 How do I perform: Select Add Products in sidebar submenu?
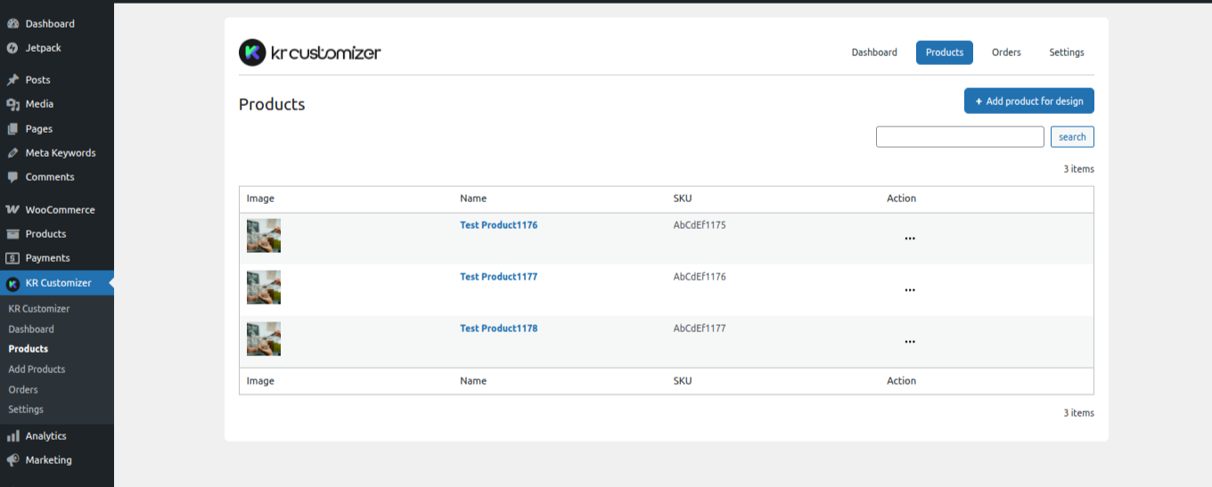tap(37, 369)
